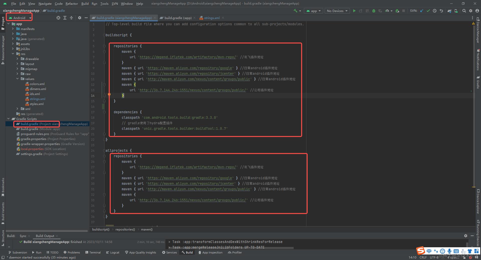Click yellow intention bulb on line 14

(x=109, y=94)
